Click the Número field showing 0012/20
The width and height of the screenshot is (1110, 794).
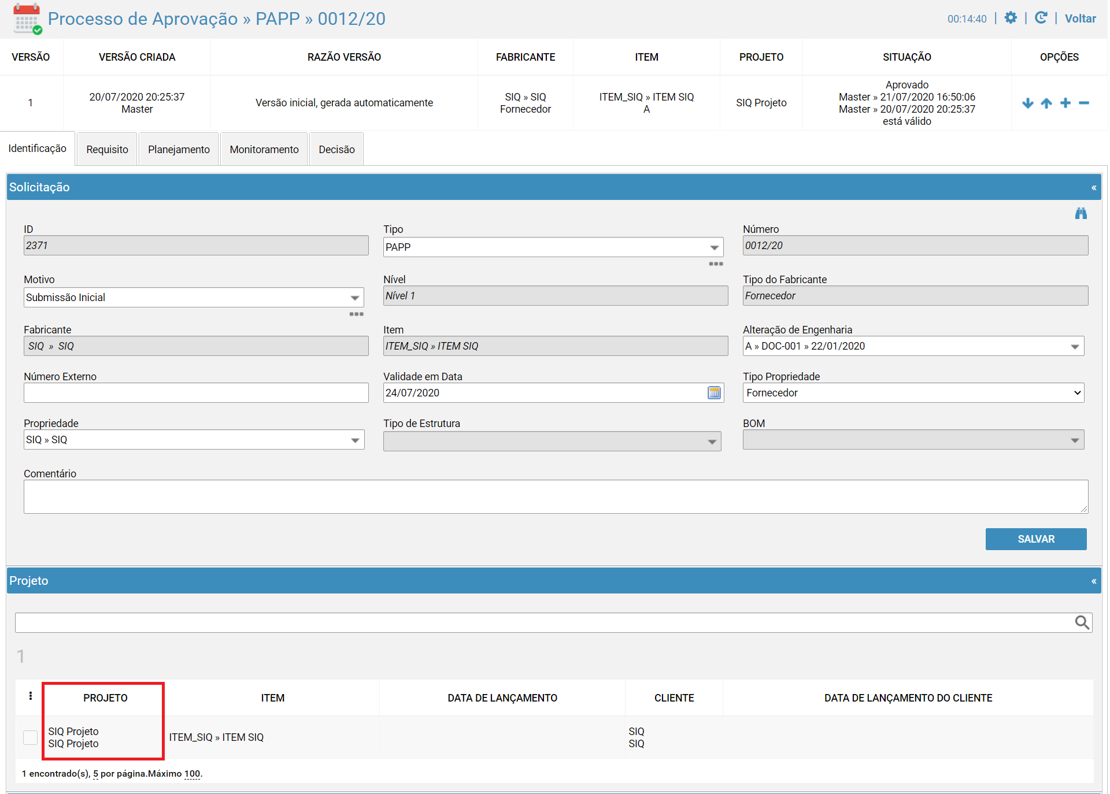pos(915,246)
